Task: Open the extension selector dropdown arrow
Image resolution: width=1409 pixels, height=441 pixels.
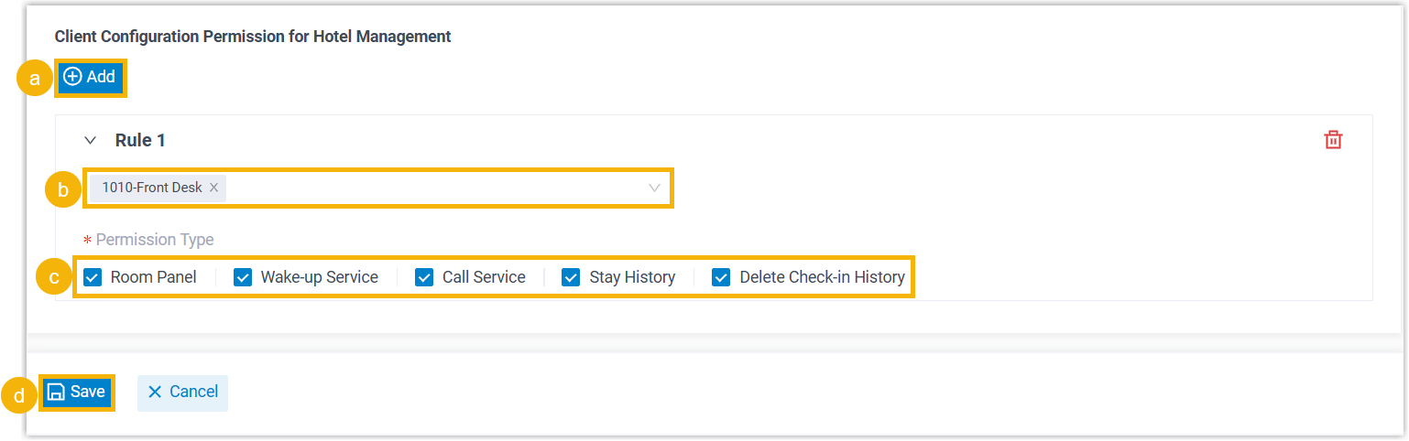Action: click(654, 188)
